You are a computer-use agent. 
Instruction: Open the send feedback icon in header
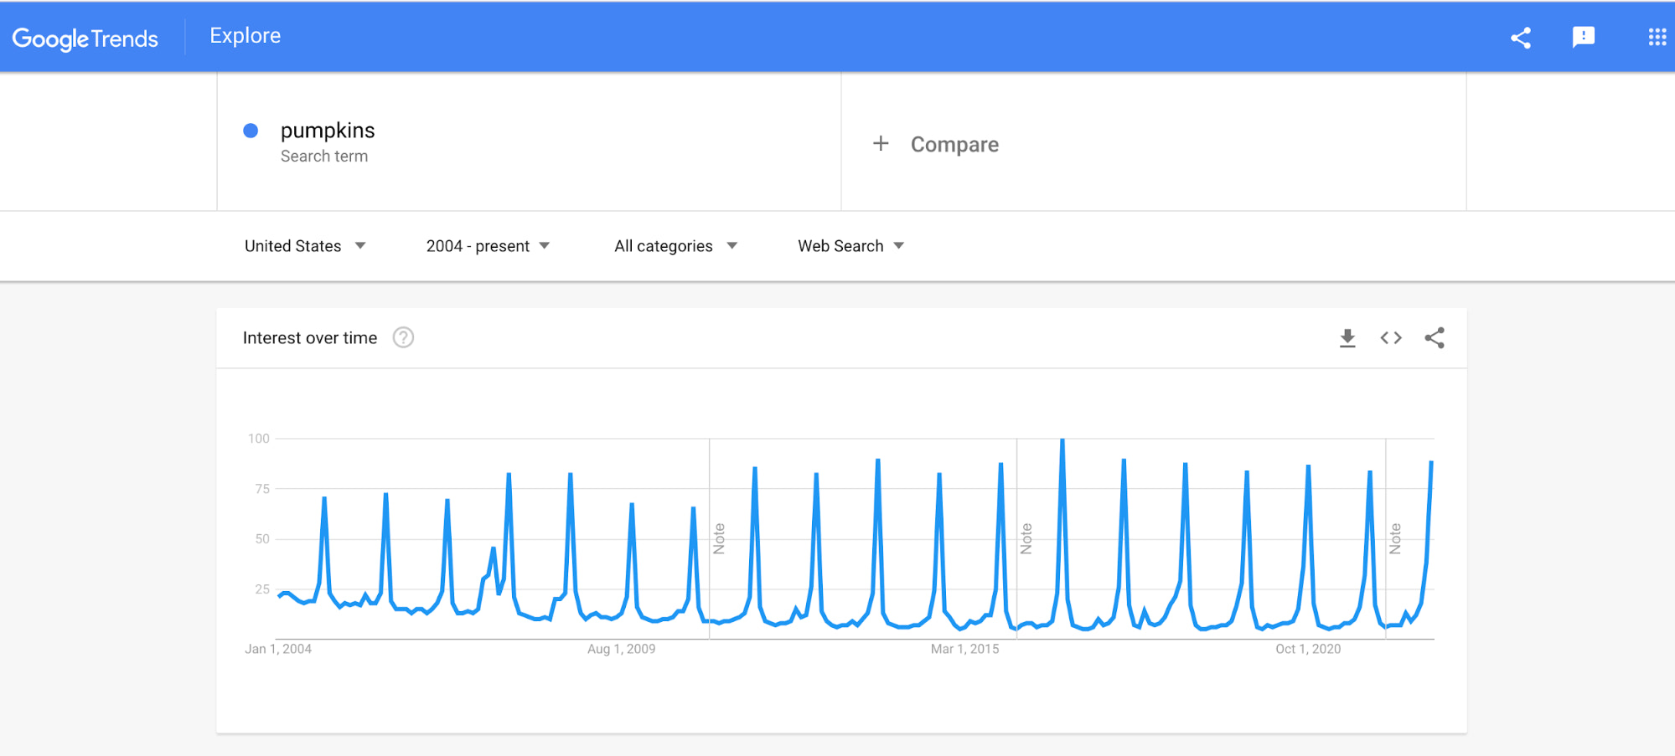(1583, 38)
